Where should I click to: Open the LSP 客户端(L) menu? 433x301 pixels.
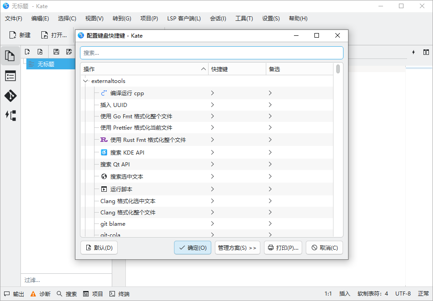pos(184,19)
